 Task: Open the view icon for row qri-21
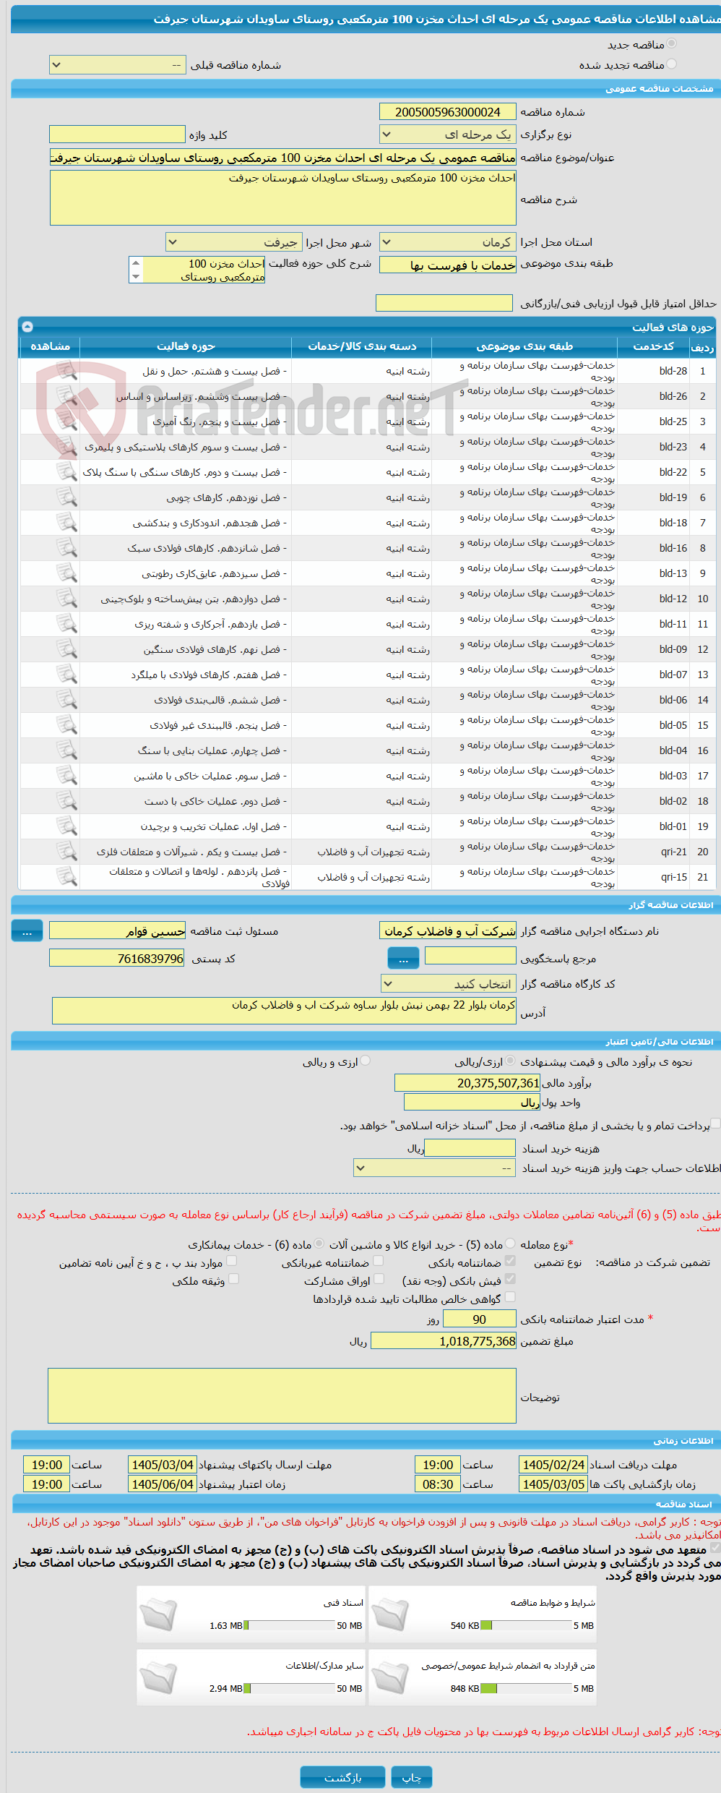click(x=66, y=852)
